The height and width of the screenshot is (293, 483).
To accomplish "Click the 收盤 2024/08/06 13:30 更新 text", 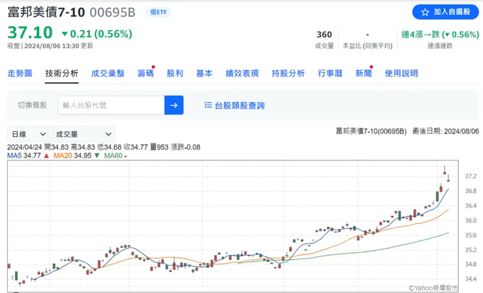I will click(x=50, y=46).
